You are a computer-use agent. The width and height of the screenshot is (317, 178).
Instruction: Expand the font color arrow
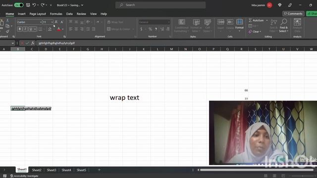(x=63, y=29)
